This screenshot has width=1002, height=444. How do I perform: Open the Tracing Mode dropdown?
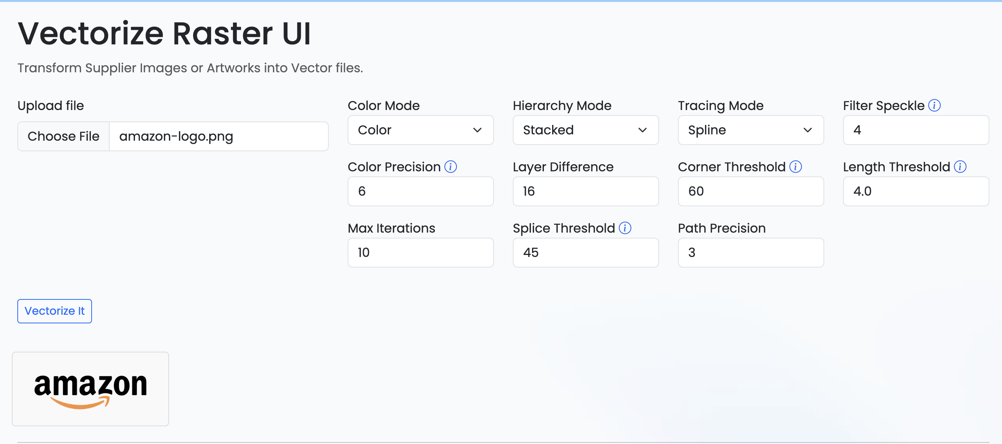coord(751,130)
